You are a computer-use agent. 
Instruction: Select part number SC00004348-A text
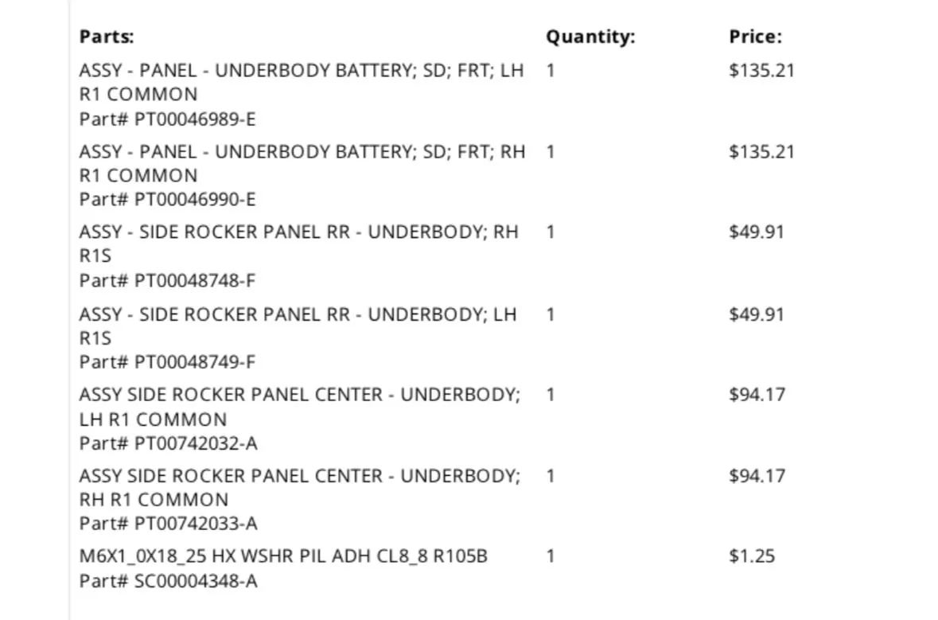coord(197,581)
